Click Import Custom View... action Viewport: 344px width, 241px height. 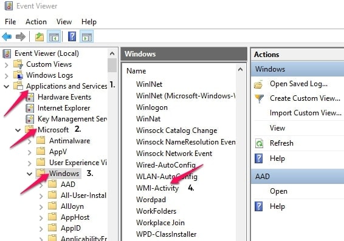(306, 113)
